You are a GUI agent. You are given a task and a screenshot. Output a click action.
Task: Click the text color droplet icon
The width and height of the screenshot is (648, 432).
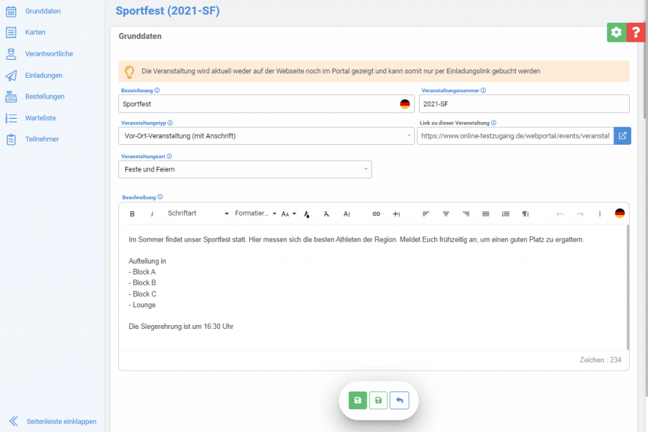point(307,214)
